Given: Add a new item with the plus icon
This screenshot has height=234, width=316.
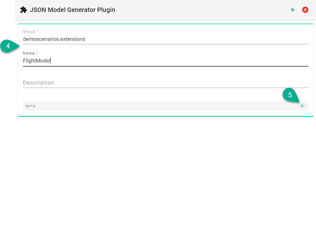Looking at the screenshot, I should click(x=302, y=106).
